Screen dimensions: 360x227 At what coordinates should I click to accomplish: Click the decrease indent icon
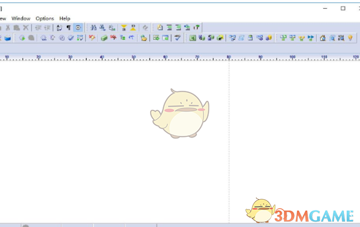click(38, 28)
